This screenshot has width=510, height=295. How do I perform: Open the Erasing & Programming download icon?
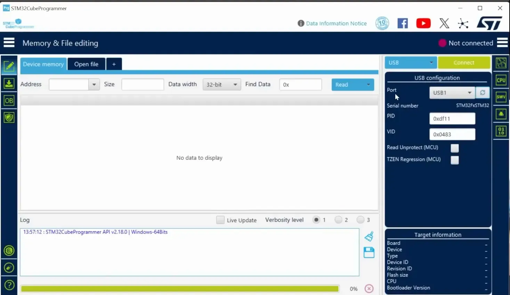point(9,83)
